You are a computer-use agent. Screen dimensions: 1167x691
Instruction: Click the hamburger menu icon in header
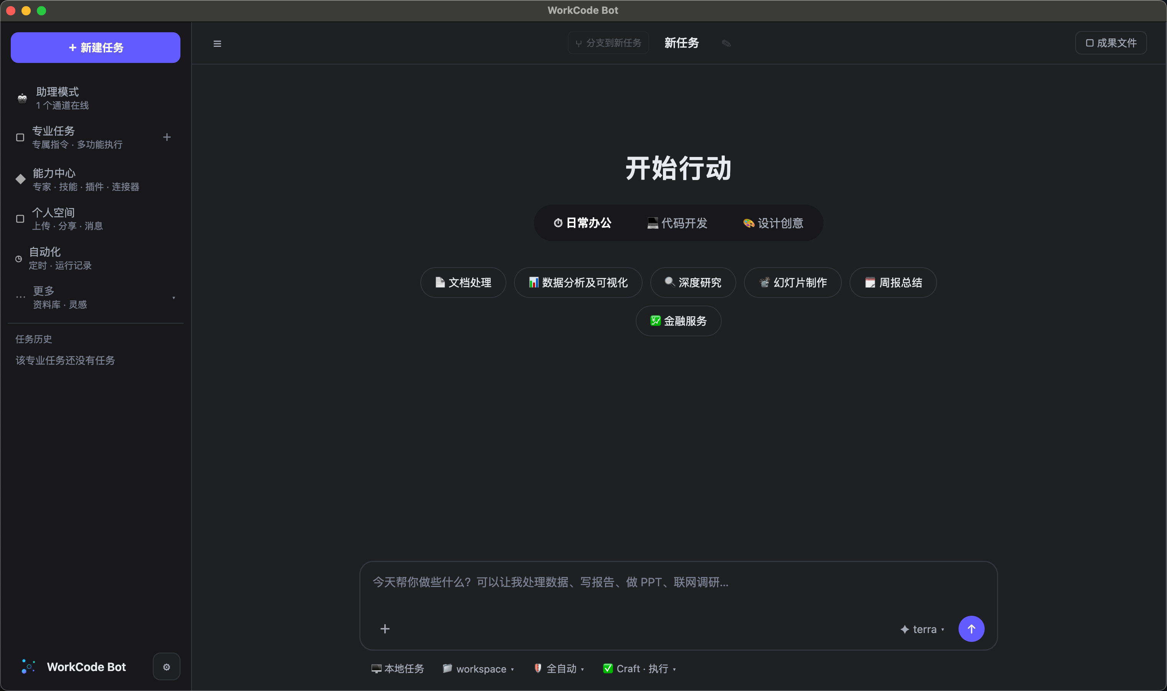click(217, 43)
